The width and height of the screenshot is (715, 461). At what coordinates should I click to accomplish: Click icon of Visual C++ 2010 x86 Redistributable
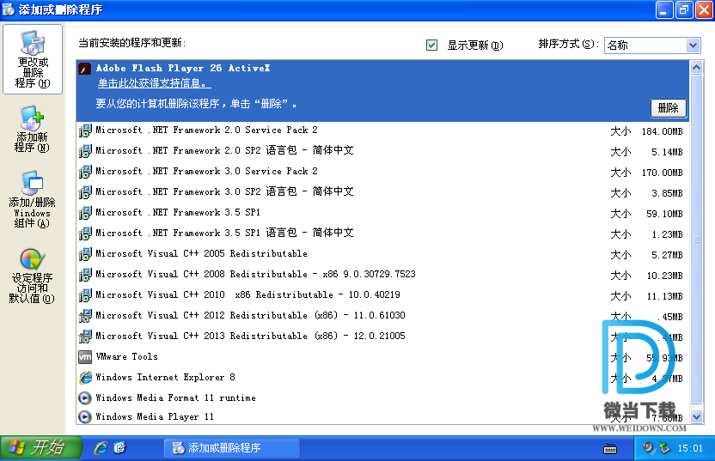tap(85, 295)
